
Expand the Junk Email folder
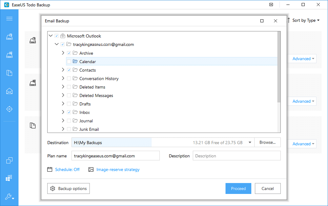[x=63, y=129]
